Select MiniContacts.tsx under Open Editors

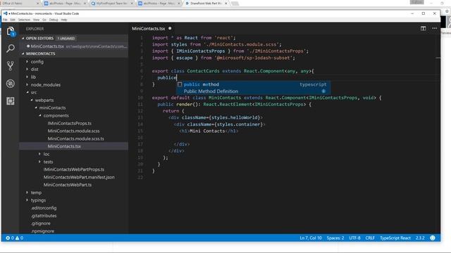tap(74, 46)
